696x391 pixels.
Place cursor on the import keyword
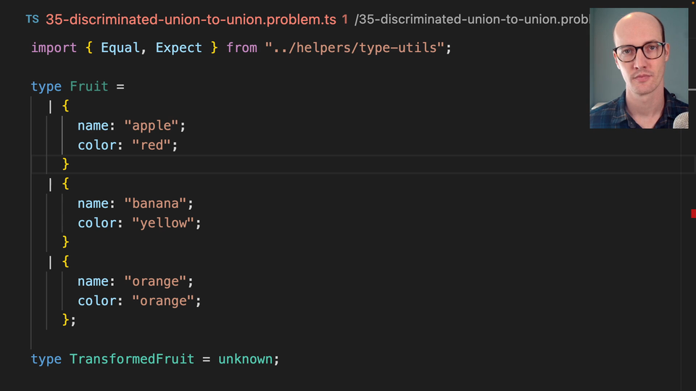click(54, 48)
